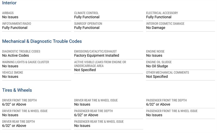The height and width of the screenshot is (133, 217).
Task: Select the Infotainment/Radio field label
Action: (15, 24)
